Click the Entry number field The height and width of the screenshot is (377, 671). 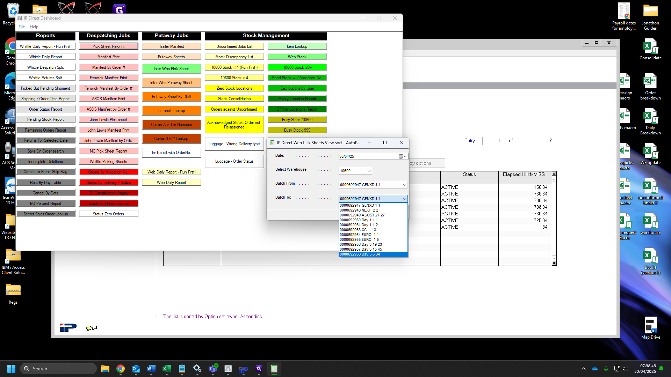(491, 141)
